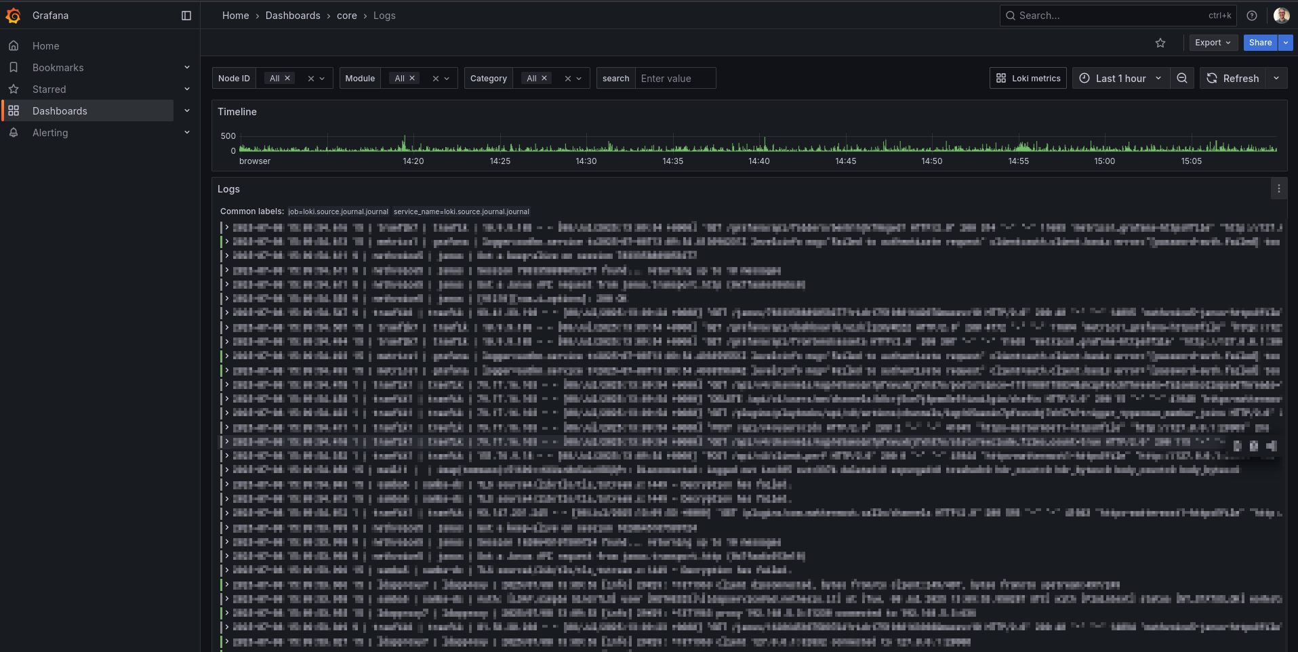Click the Share button
Image resolution: width=1298 pixels, height=652 pixels.
pyautogui.click(x=1261, y=43)
